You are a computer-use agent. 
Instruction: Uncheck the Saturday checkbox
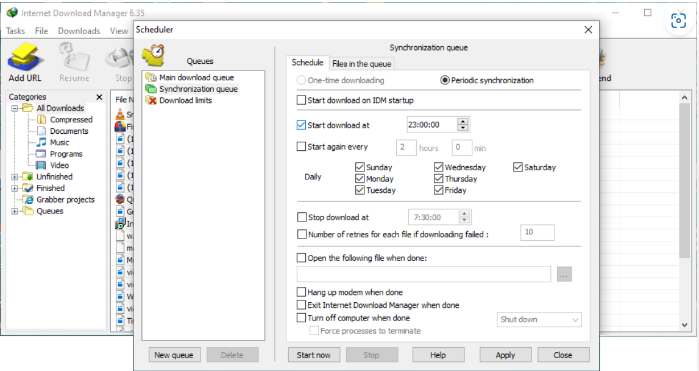coord(517,167)
